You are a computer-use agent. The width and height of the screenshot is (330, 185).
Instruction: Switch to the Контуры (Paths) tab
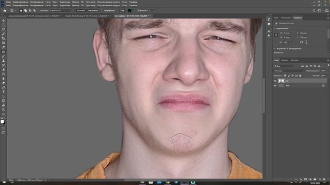pyautogui.click(x=294, y=61)
